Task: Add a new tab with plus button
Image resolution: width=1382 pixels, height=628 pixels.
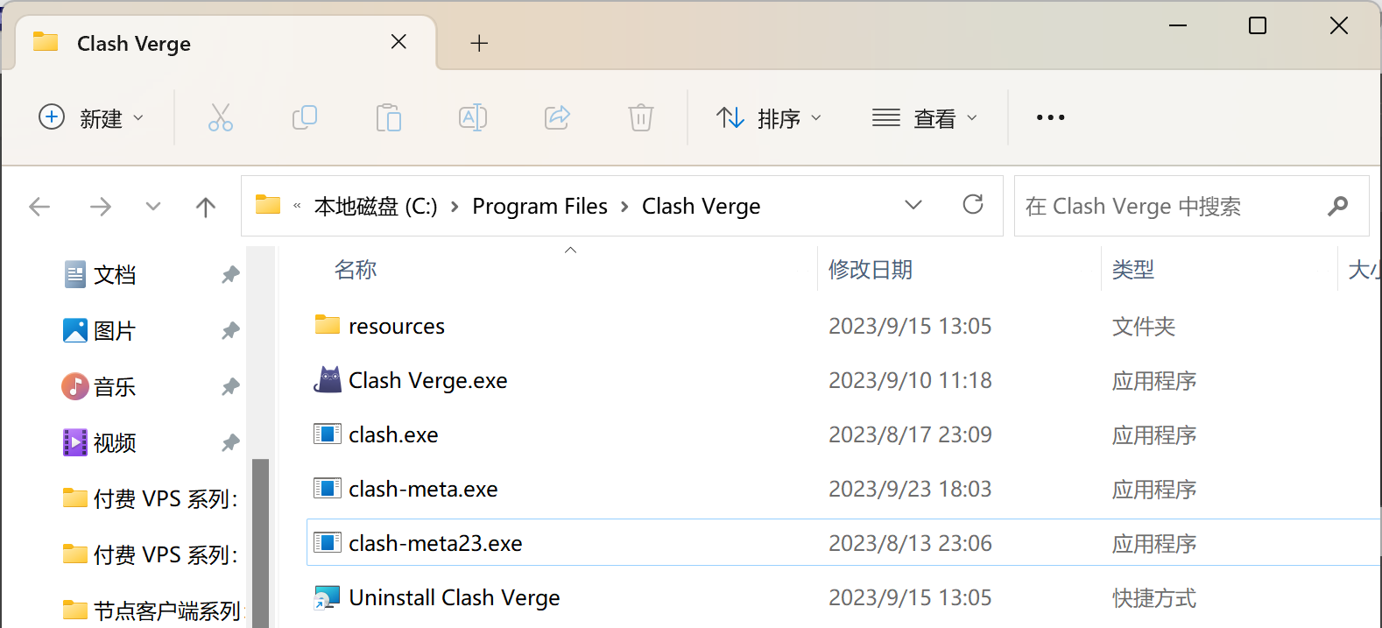Action: point(479,43)
